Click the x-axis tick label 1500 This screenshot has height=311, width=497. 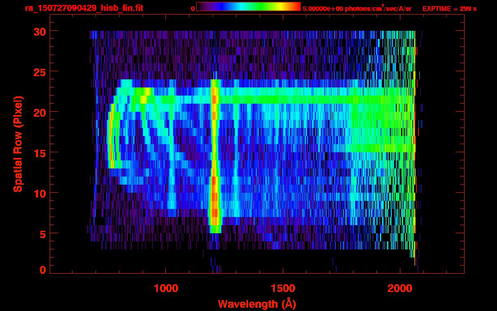click(283, 288)
